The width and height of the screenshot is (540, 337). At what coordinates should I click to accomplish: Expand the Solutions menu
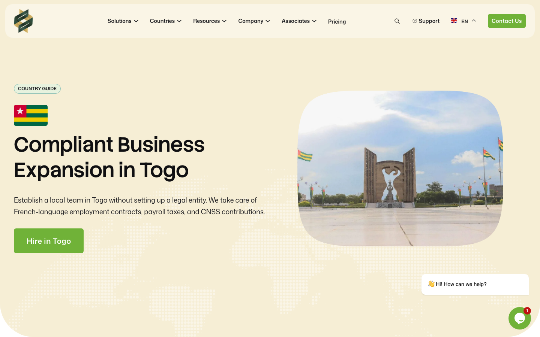pyautogui.click(x=123, y=21)
